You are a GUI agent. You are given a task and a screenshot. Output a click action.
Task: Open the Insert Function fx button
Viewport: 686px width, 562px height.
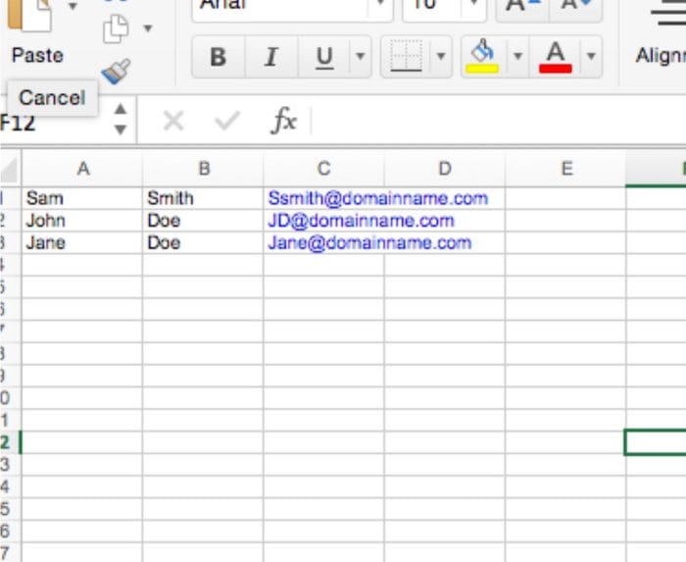coord(284,120)
